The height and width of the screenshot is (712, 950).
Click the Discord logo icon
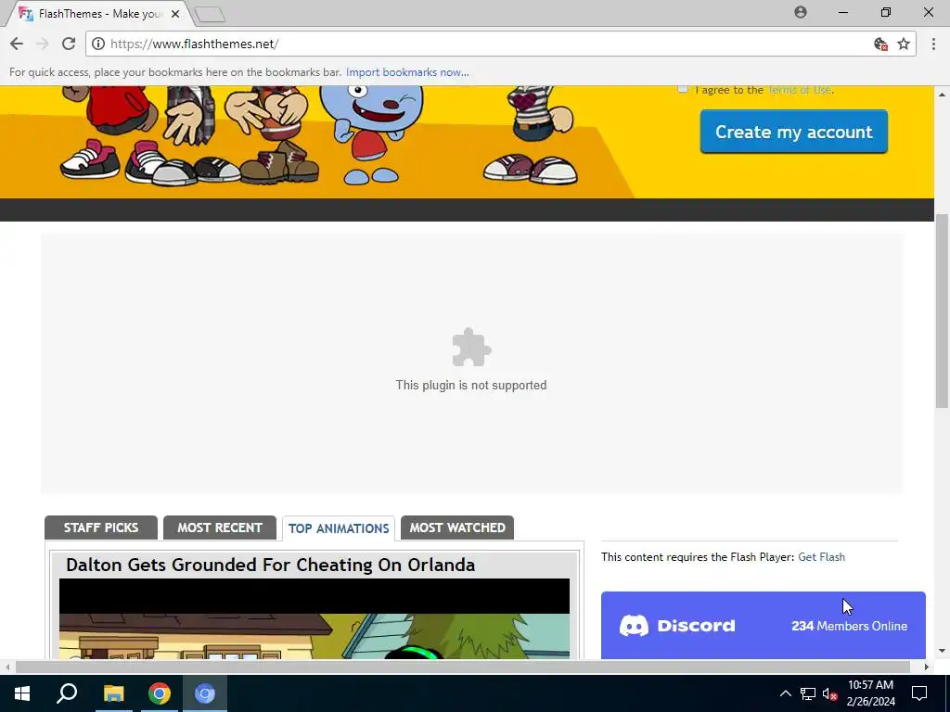pos(634,626)
